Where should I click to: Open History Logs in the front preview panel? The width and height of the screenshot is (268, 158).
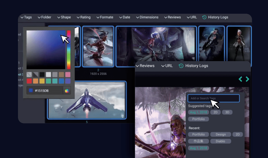coord(193,66)
